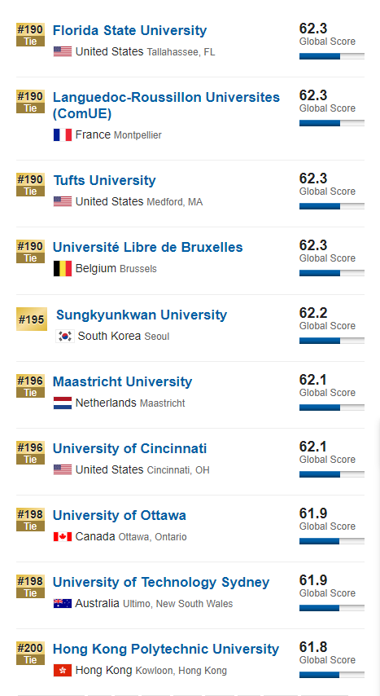
Task: Open the Maastricht University link
Action: (122, 381)
